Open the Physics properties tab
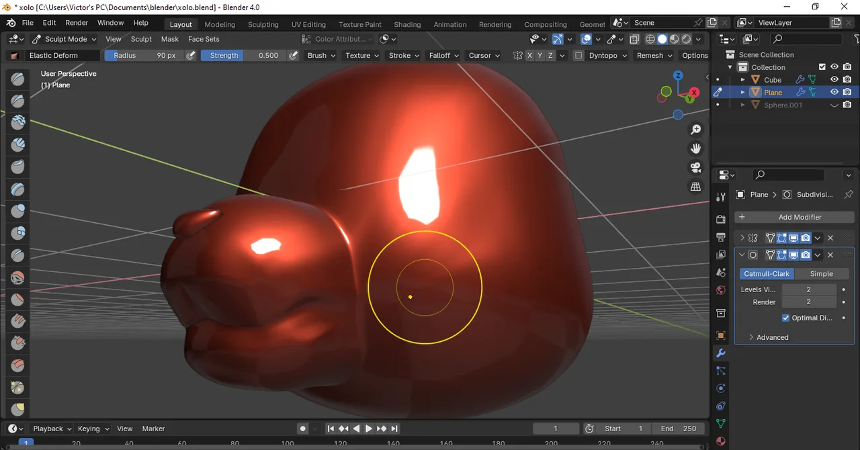 pyautogui.click(x=721, y=388)
